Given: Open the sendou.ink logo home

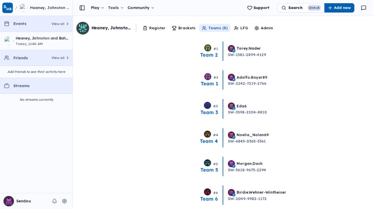Looking at the screenshot, I should pyautogui.click(x=7, y=8).
